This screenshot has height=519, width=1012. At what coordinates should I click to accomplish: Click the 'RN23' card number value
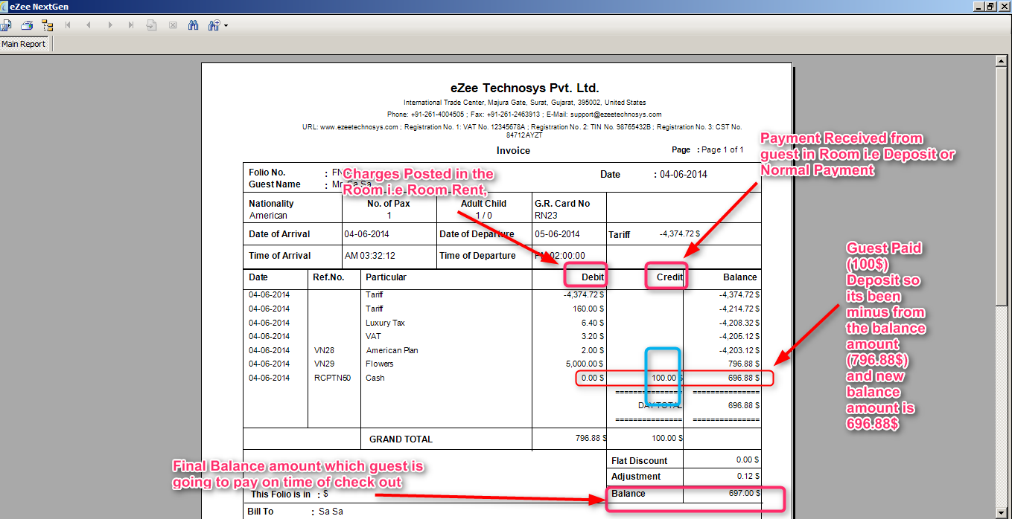546,216
